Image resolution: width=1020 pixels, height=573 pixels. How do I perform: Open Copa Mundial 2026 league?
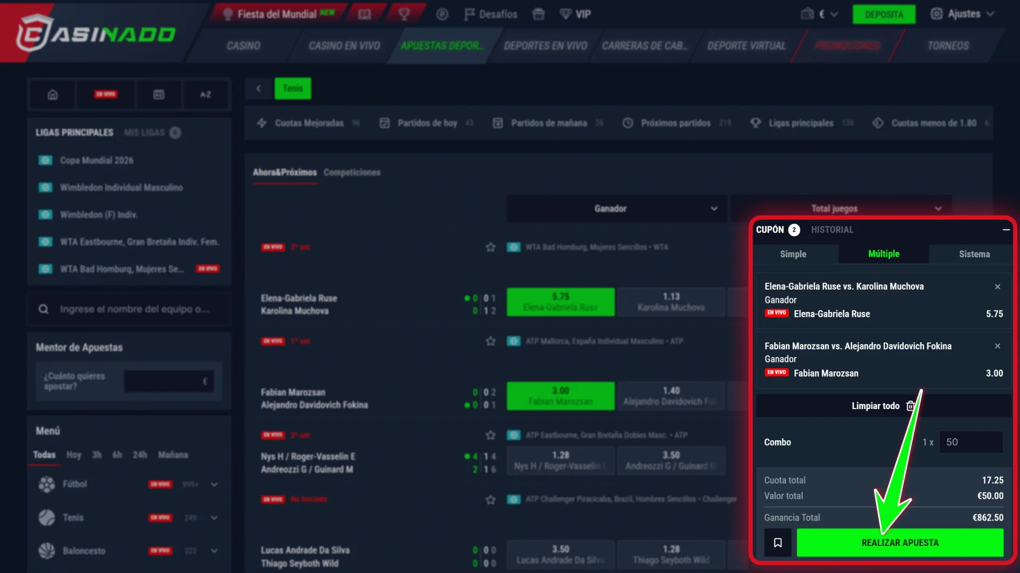(x=96, y=160)
